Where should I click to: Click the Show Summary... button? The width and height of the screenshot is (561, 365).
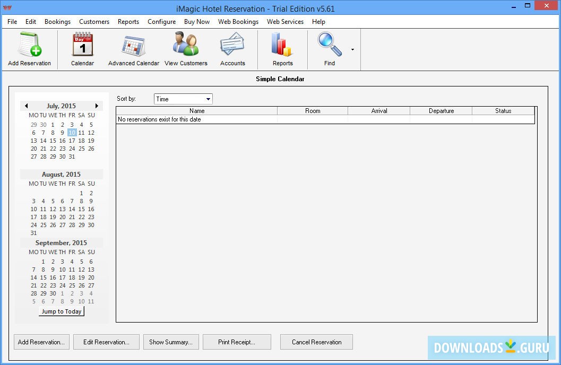pos(171,342)
